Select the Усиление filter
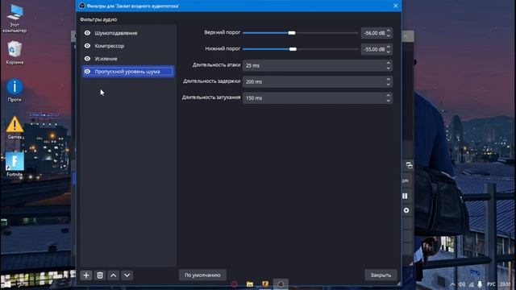Image resolution: width=516 pixels, height=290 pixels. click(128, 59)
